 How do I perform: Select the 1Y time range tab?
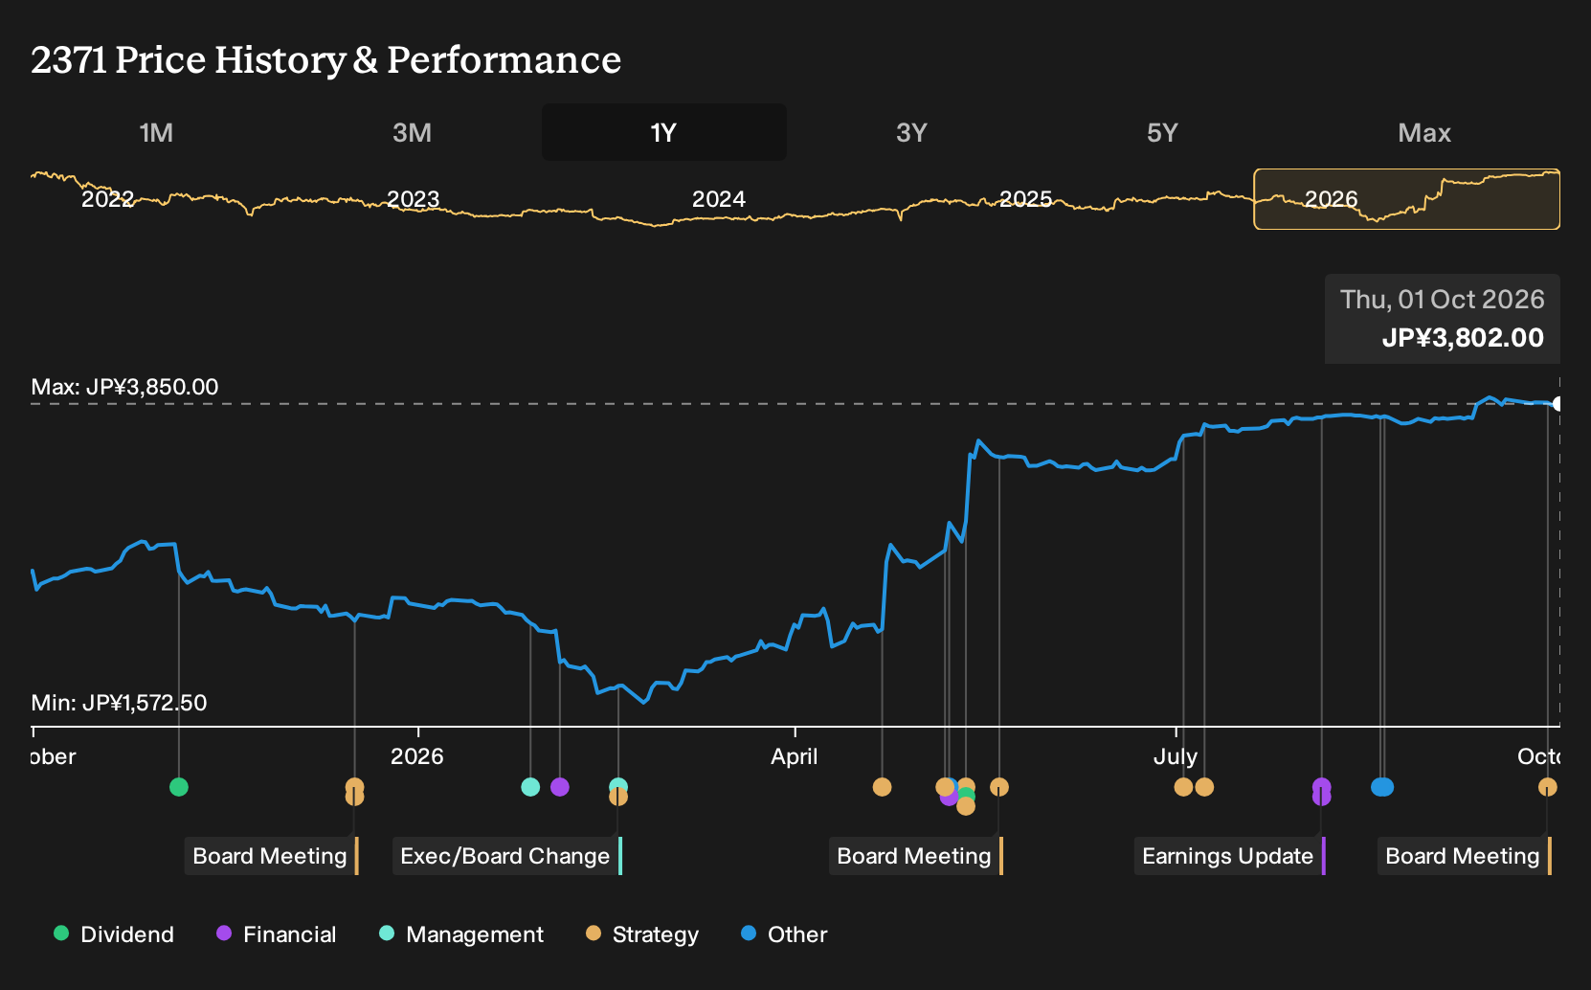coord(664,132)
